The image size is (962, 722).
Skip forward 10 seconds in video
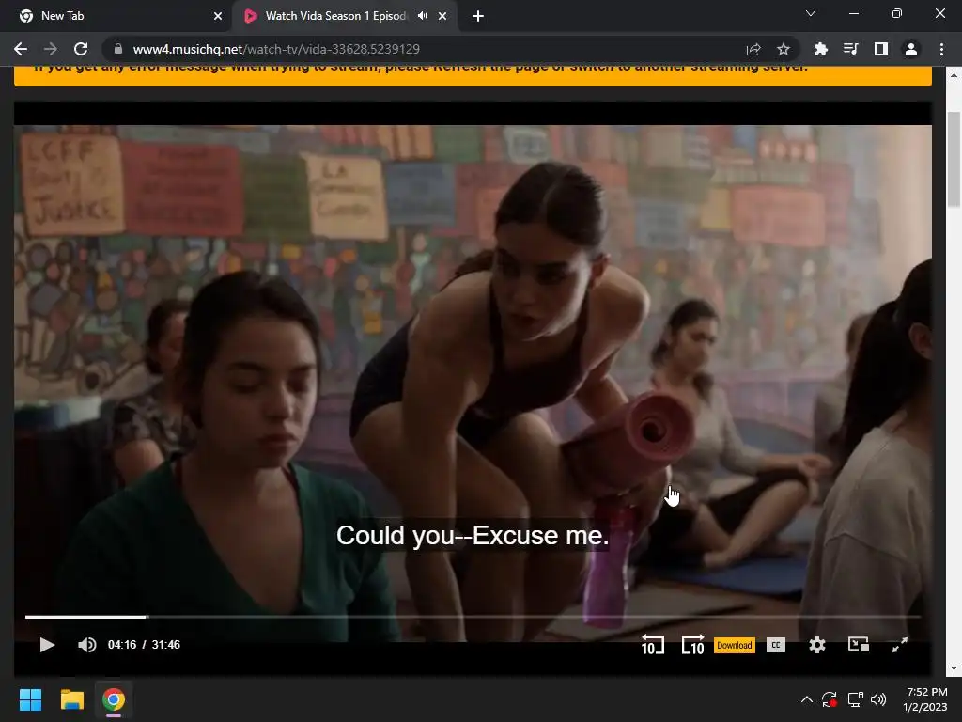(x=692, y=645)
